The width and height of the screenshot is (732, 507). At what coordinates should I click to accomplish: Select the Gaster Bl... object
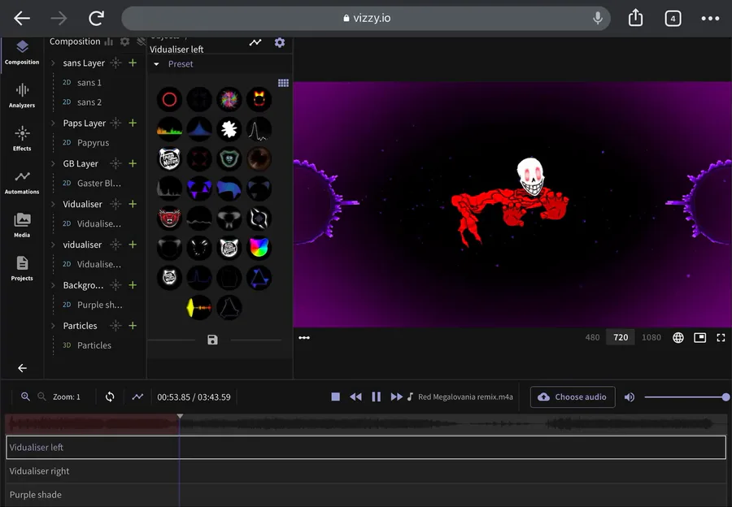coord(99,184)
